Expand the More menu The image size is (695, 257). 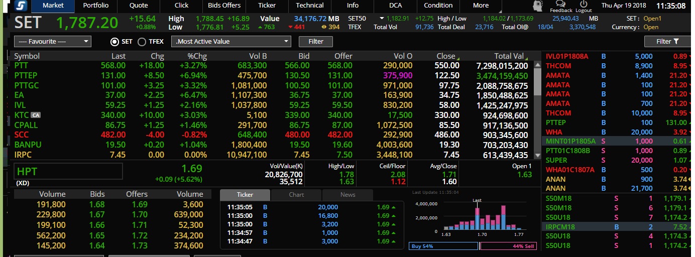click(x=481, y=6)
